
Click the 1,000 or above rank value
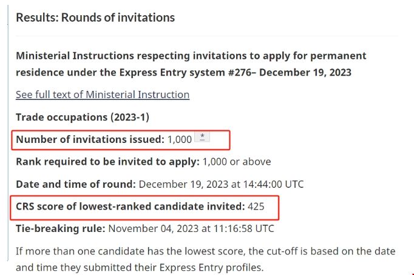[237, 162]
